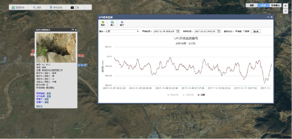This screenshot has height=139, width=292.
Task: Select the 报表 report query mode radio
Action: [244, 31]
